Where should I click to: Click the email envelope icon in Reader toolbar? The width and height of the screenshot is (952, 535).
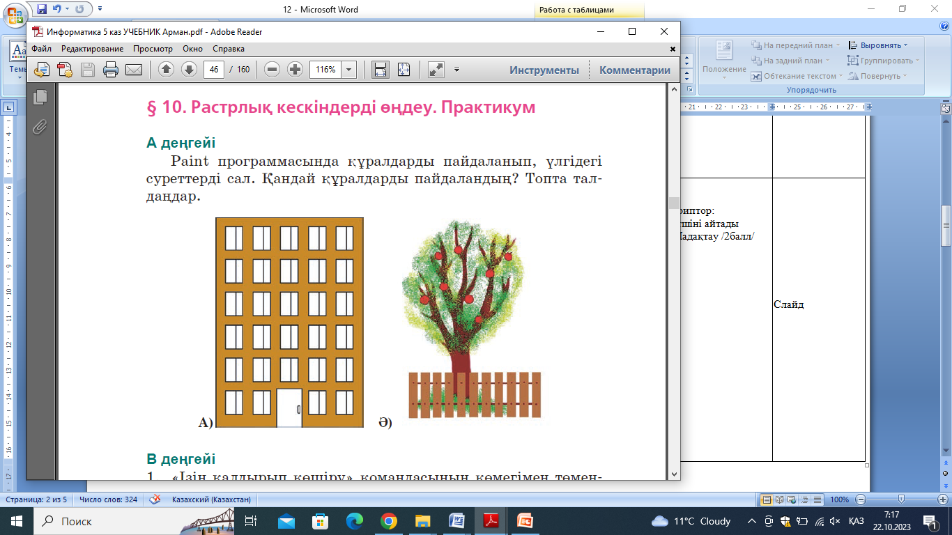(133, 70)
